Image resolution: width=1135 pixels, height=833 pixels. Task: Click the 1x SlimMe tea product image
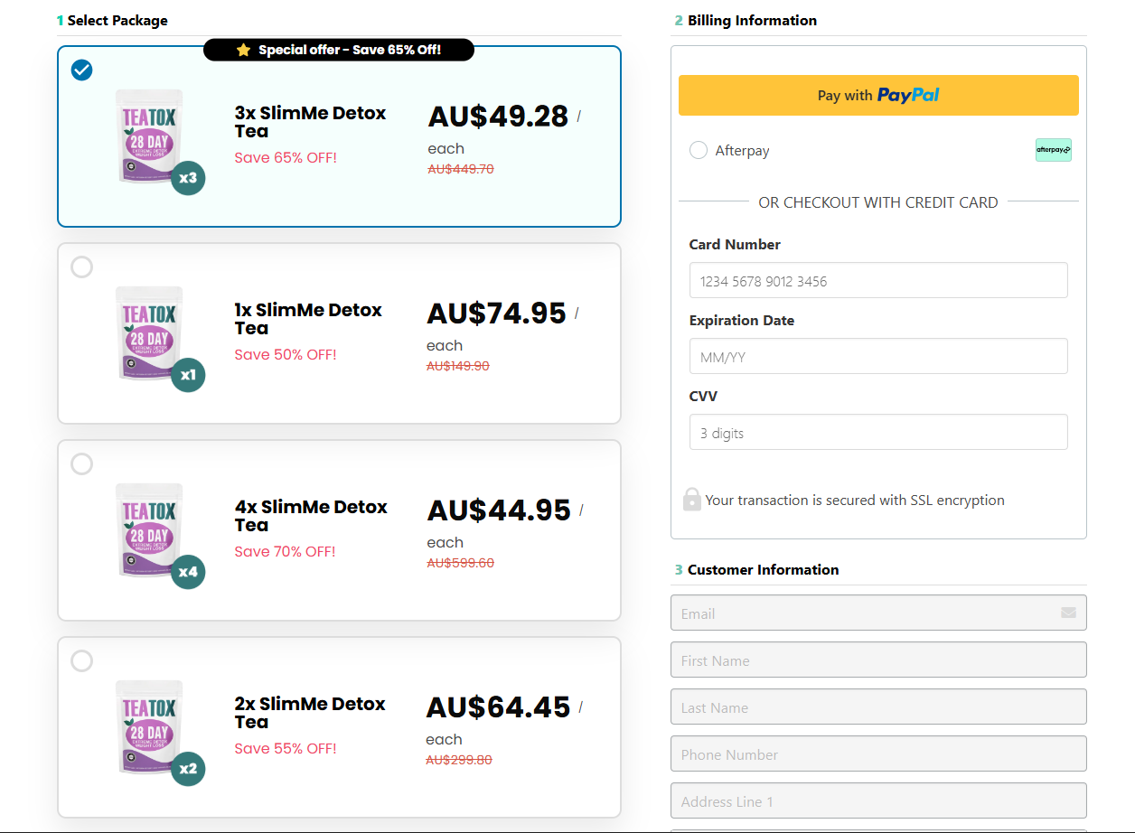point(149,332)
